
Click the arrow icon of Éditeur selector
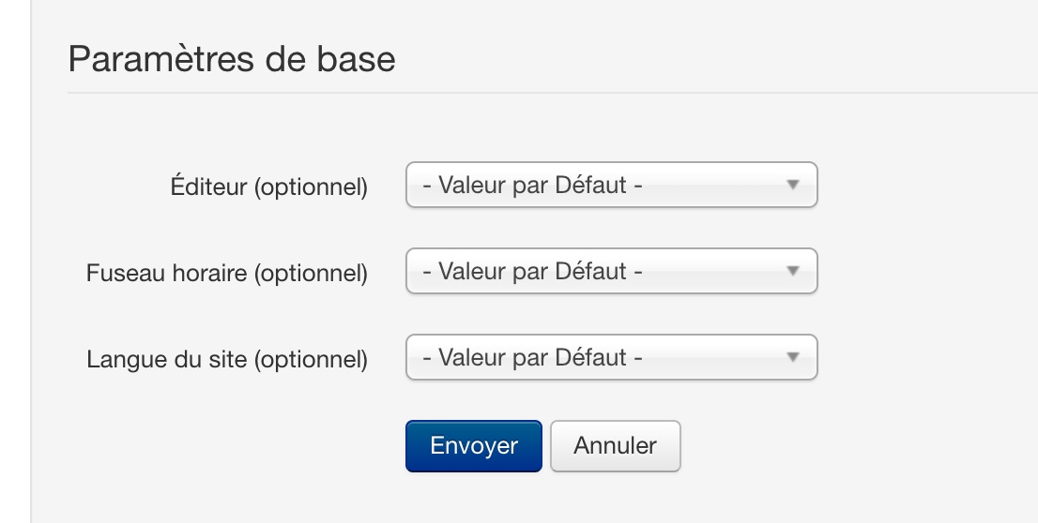[792, 185]
